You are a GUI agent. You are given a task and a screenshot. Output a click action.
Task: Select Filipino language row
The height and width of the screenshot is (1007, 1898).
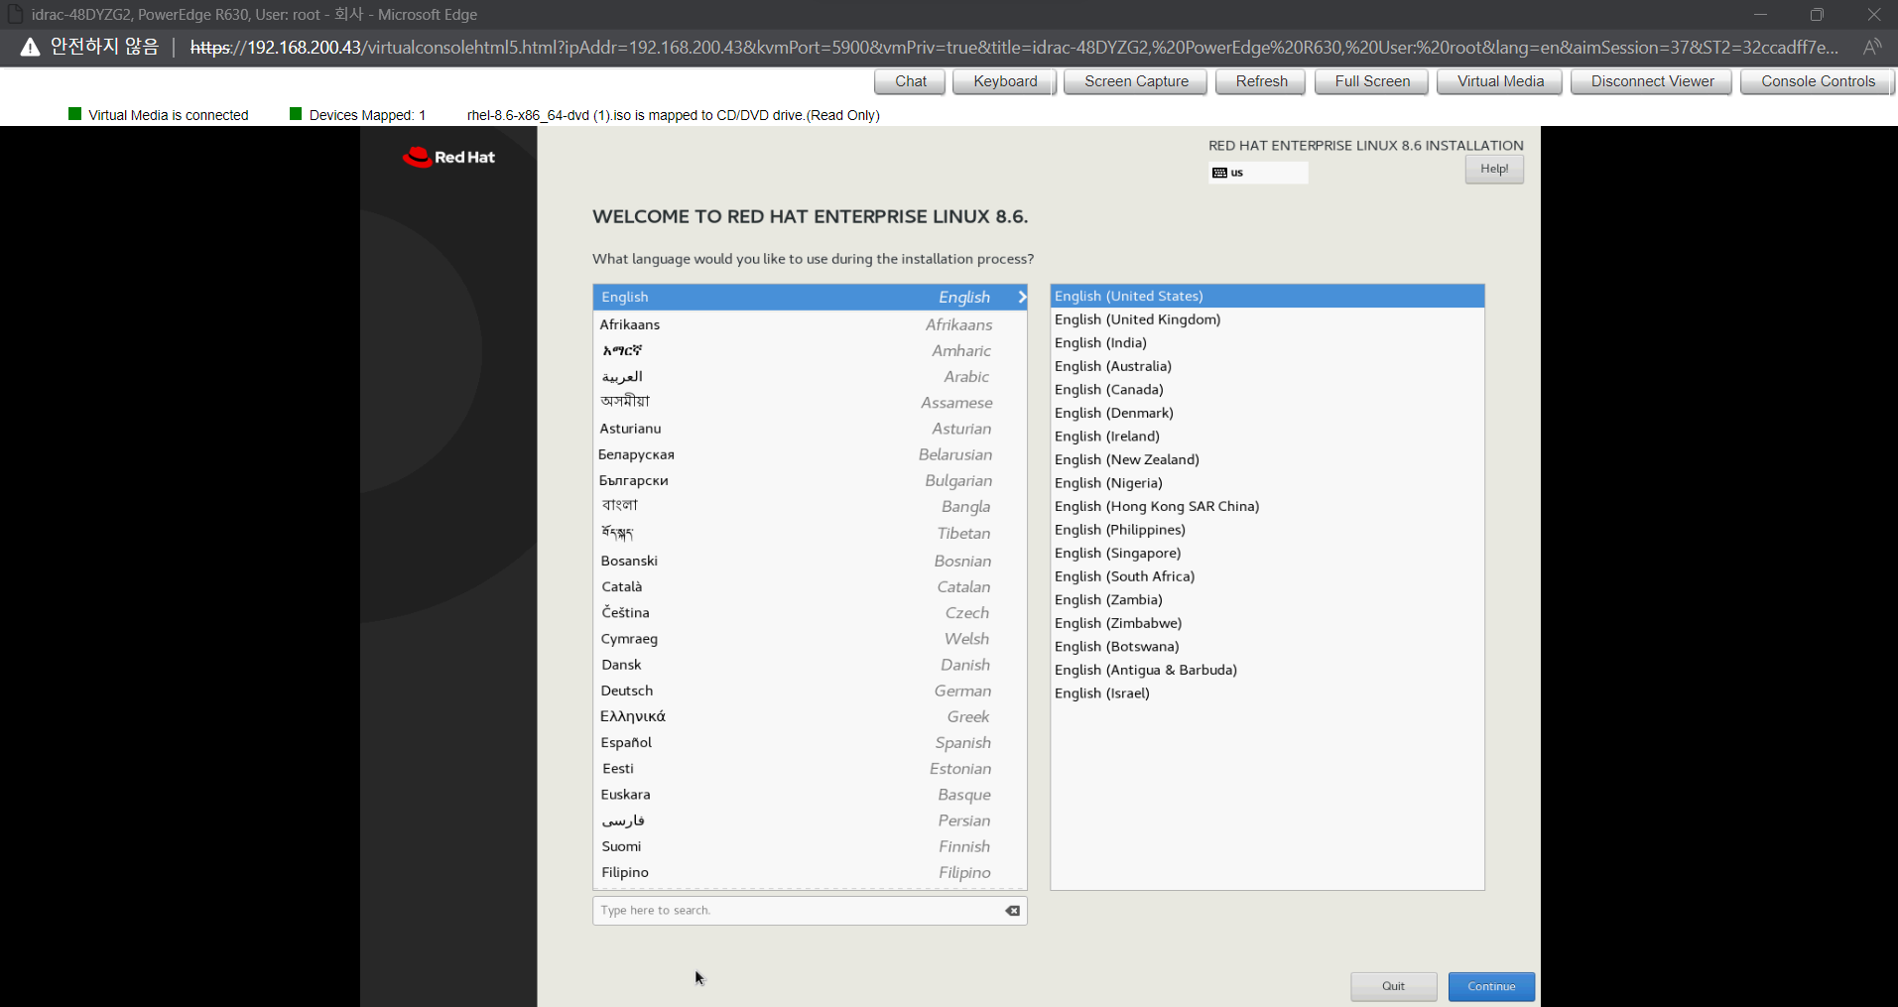[810, 872]
